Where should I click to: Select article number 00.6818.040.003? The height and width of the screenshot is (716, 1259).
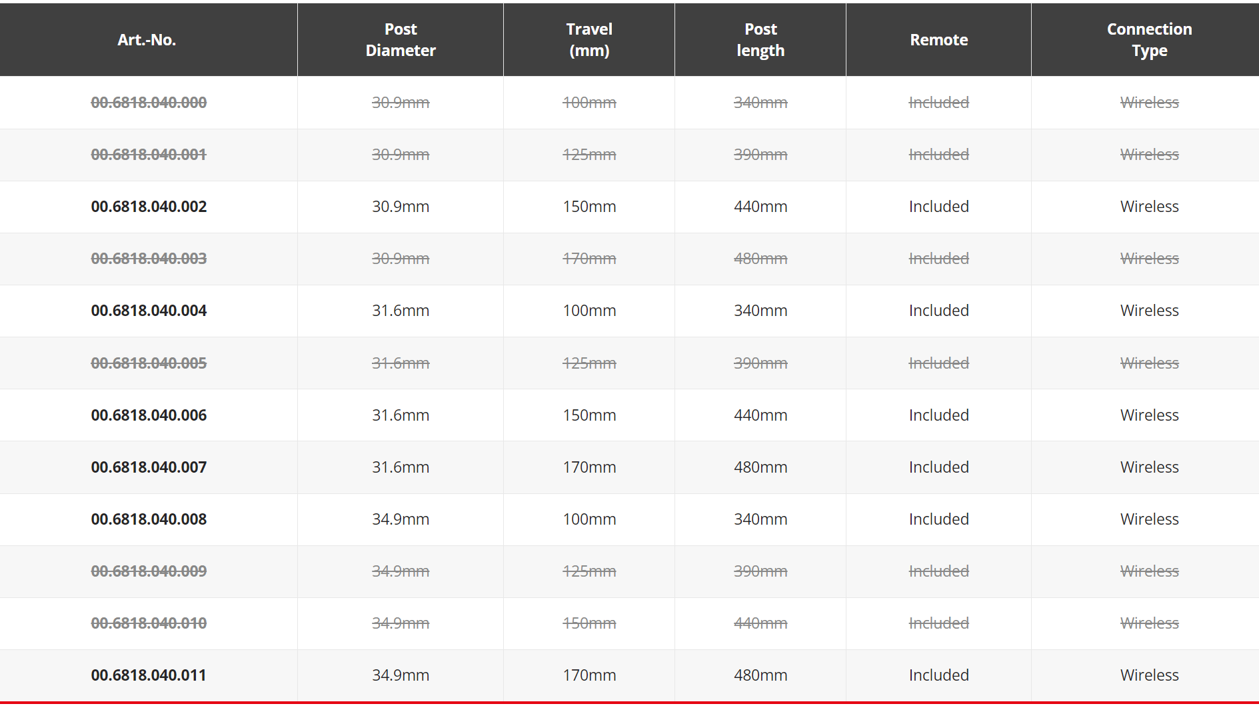click(149, 259)
